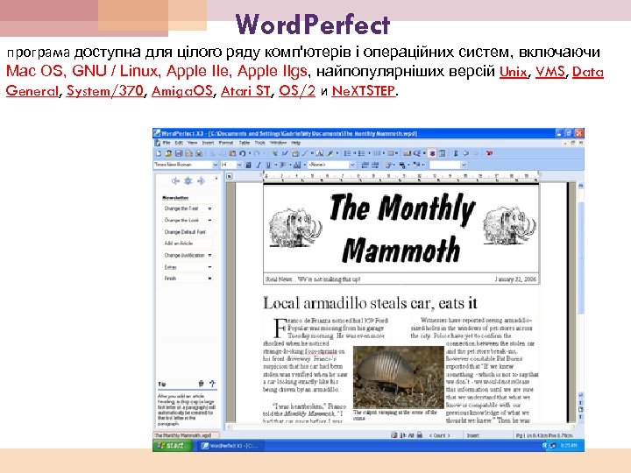Open the Insert menu

pos(208,143)
